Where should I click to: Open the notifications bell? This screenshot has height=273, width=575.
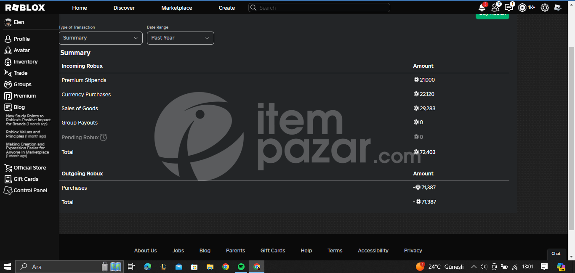pos(482,8)
